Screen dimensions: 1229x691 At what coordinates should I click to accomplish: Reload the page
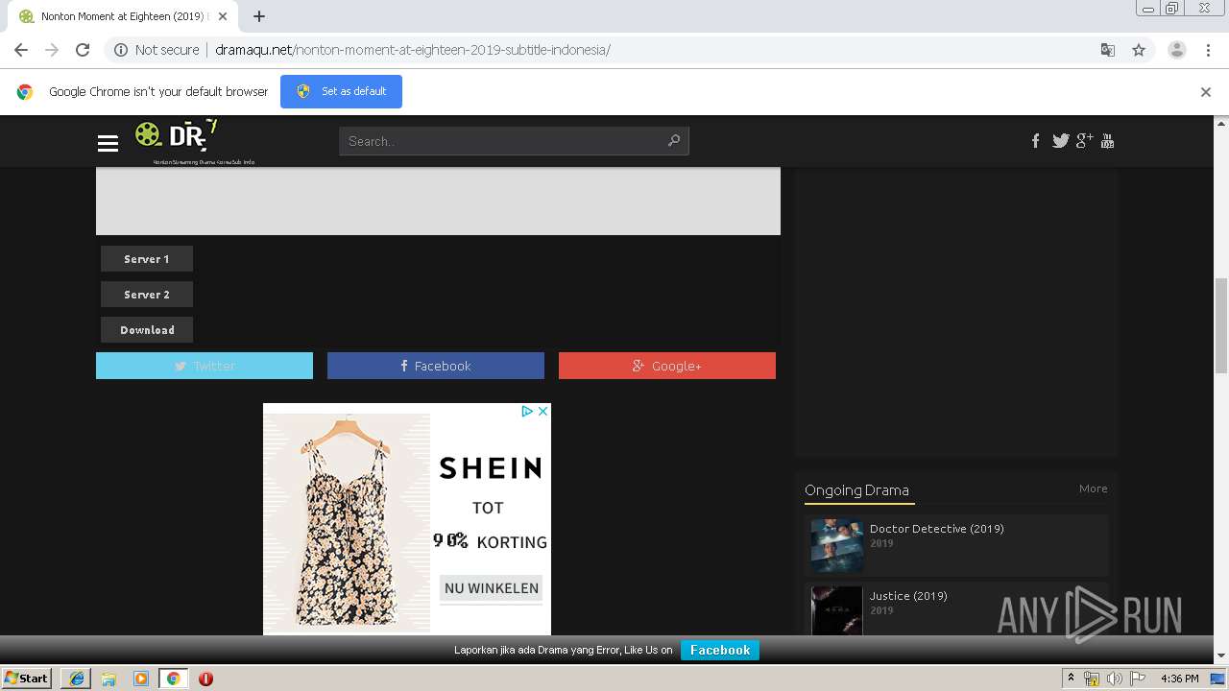83,50
